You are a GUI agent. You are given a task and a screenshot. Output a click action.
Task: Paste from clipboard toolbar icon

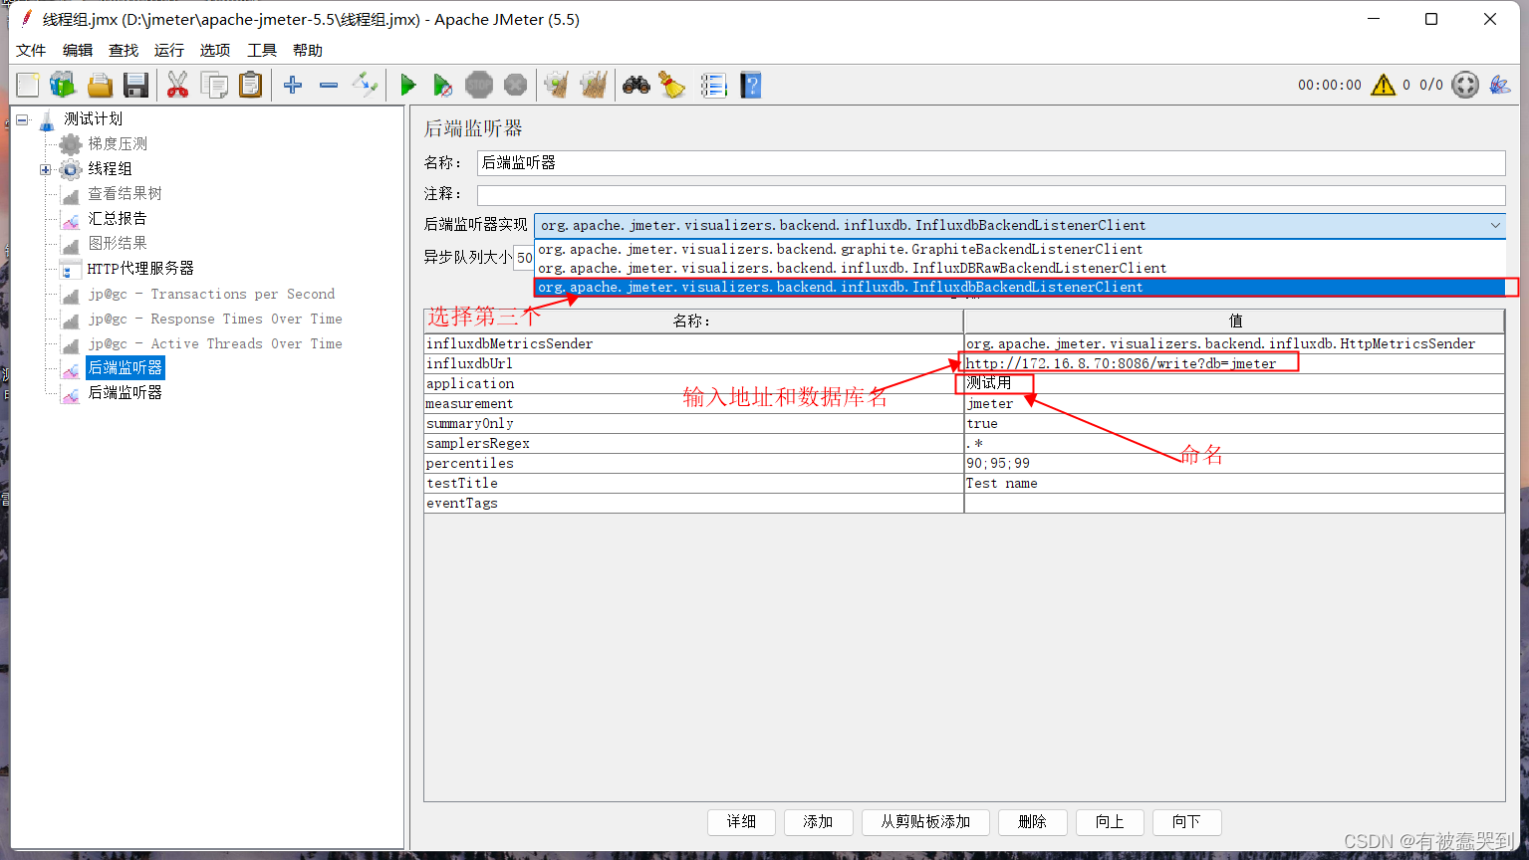[251, 86]
